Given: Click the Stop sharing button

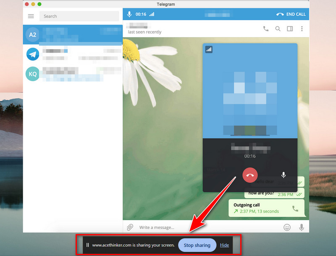Looking at the screenshot, I should [197, 245].
